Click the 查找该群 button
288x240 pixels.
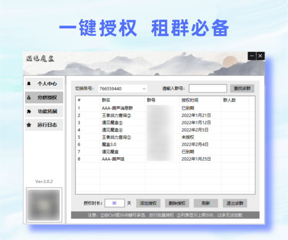pos(242,88)
